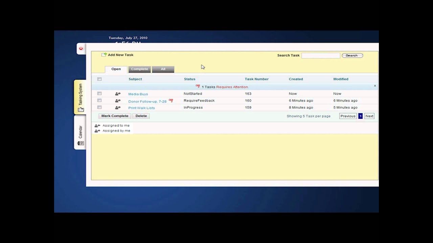Viewport: 433px width, 243px height.
Task: Click the Tuesday, July 27, 2010 date
Action: pos(128,38)
